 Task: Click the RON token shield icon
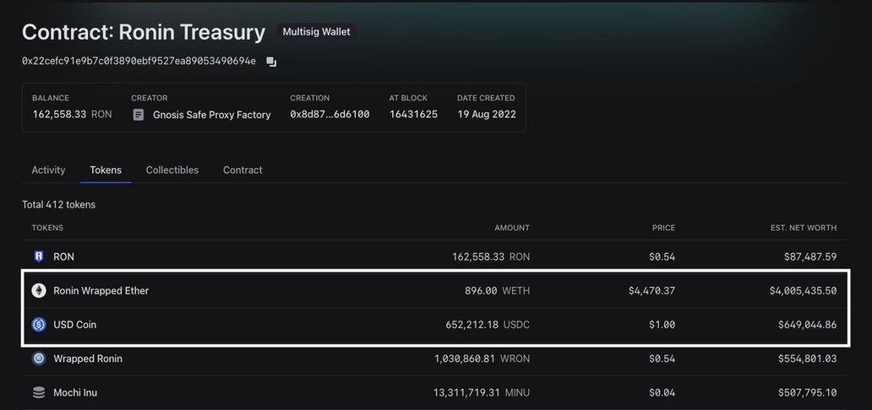[x=38, y=256]
